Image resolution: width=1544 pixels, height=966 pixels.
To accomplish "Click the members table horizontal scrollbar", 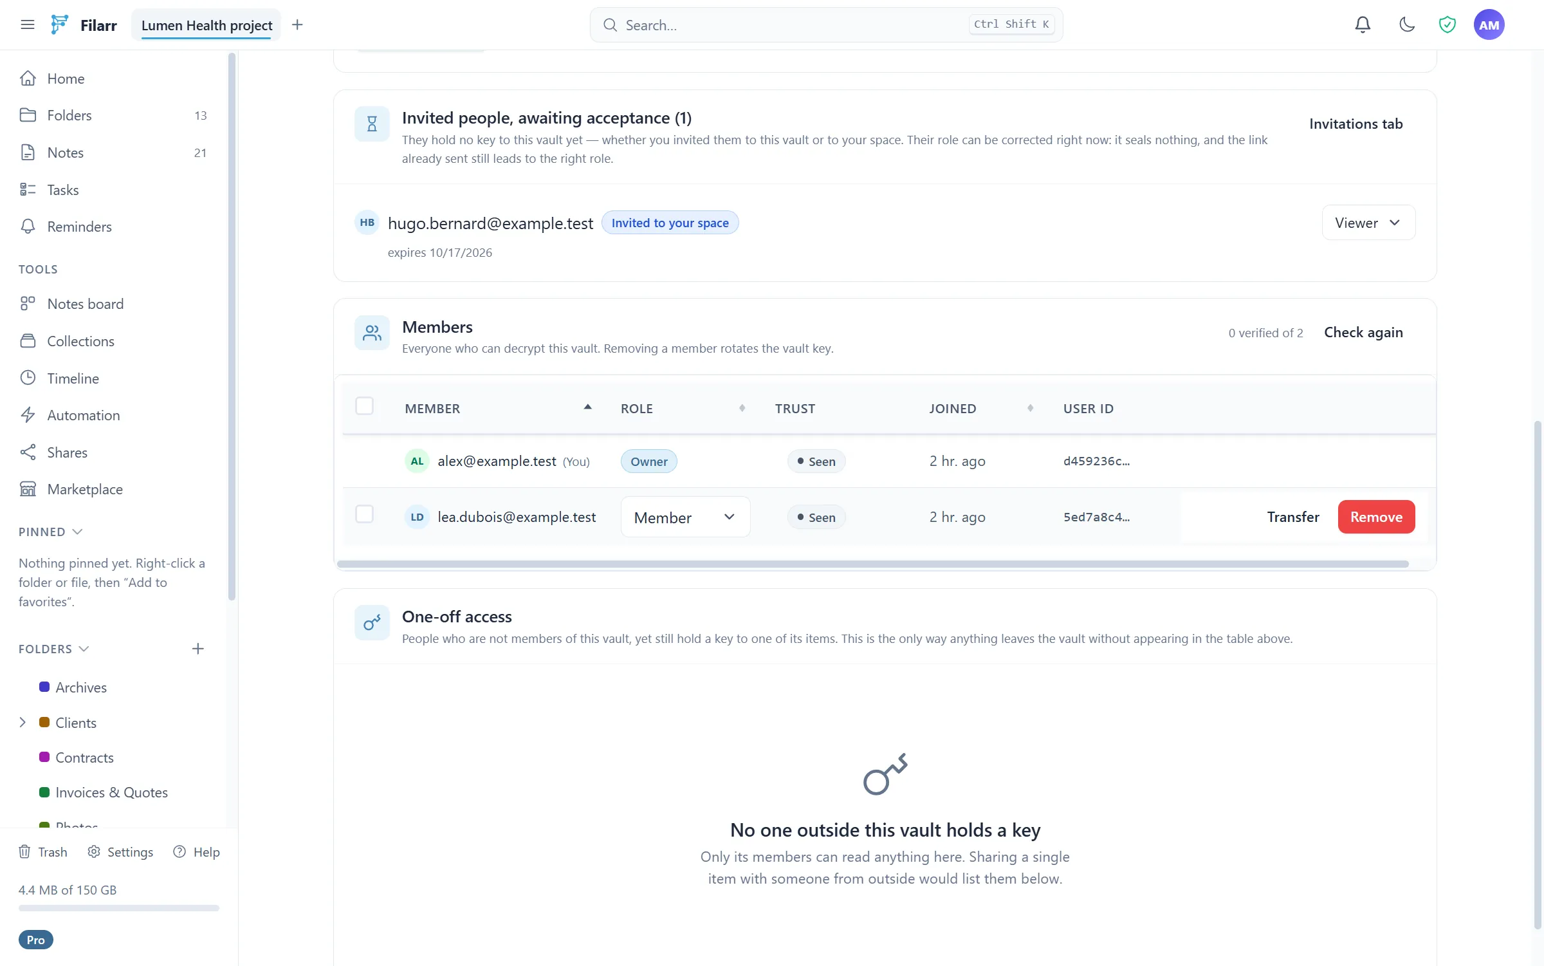I will point(872,564).
